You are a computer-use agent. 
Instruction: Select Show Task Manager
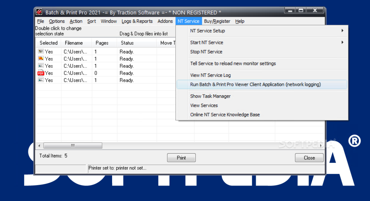click(x=262, y=96)
